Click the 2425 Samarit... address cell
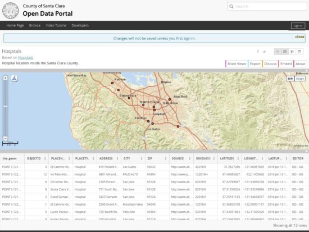309x232 pixels. tap(109, 197)
